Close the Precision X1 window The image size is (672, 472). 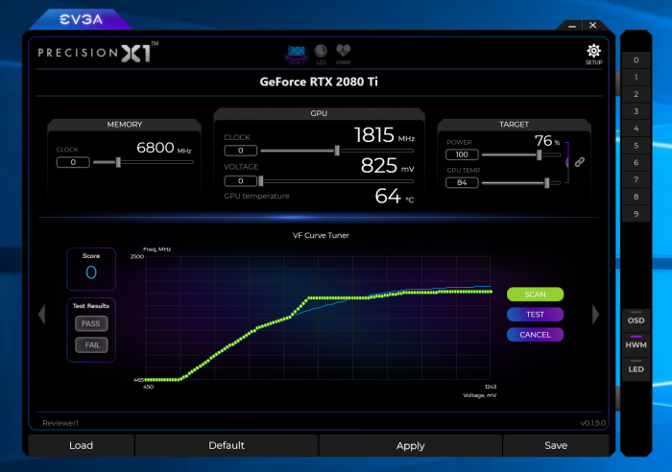coord(592,25)
